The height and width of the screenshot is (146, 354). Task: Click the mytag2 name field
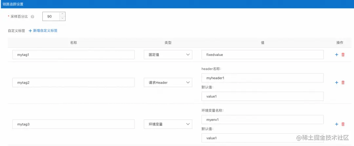click(73, 83)
